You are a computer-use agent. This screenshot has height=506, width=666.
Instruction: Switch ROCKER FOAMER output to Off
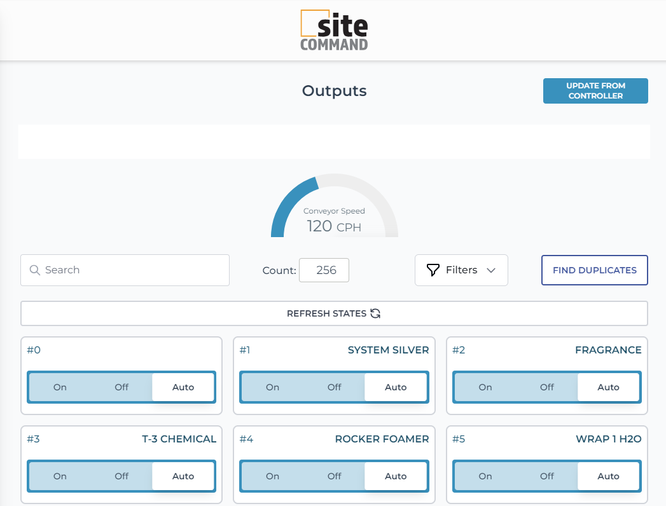point(334,476)
